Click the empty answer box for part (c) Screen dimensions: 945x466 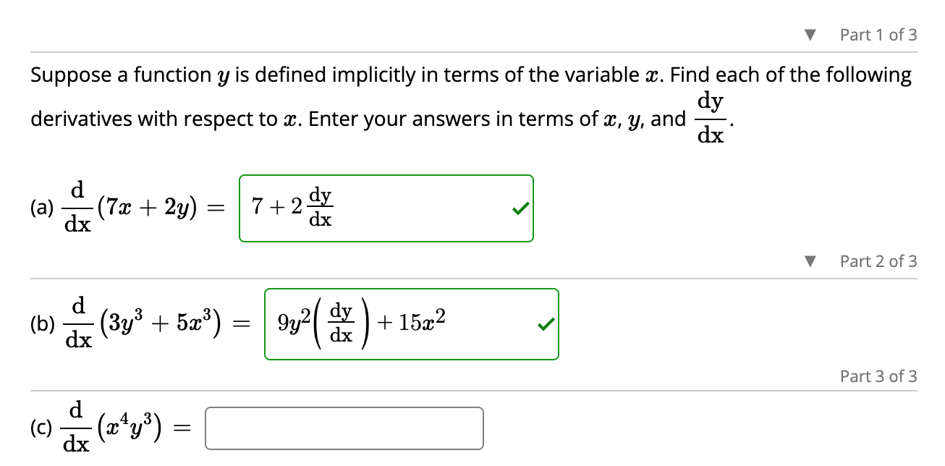344,428
